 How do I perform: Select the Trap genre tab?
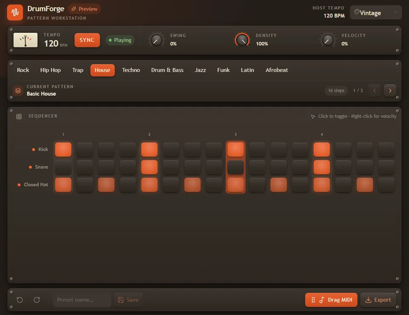[78, 70]
